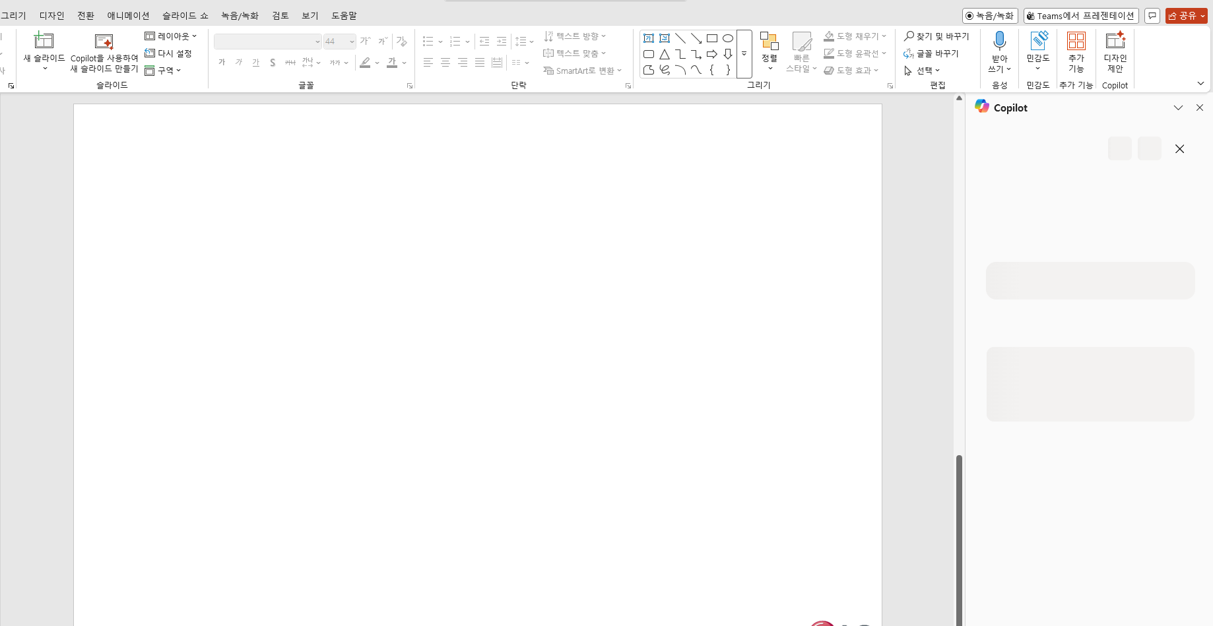The height and width of the screenshot is (626, 1213).
Task: Toggle numbered list icon
Action: click(455, 42)
